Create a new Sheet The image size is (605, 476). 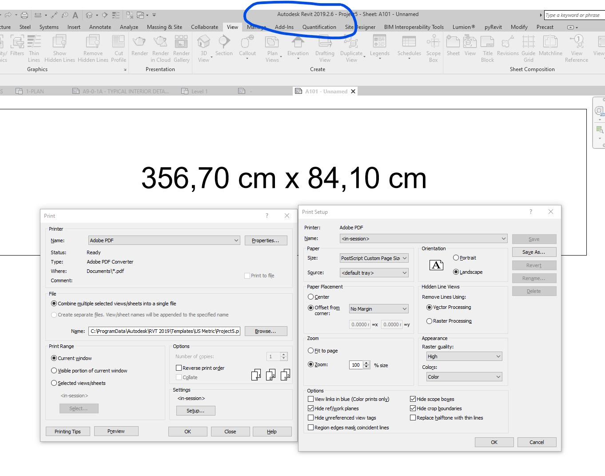click(453, 46)
